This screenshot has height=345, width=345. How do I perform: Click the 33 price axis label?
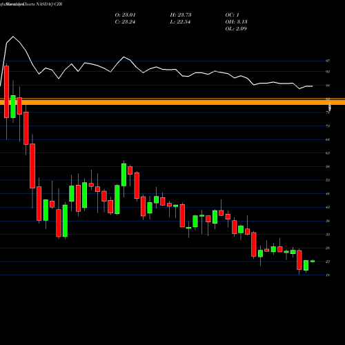328,235
